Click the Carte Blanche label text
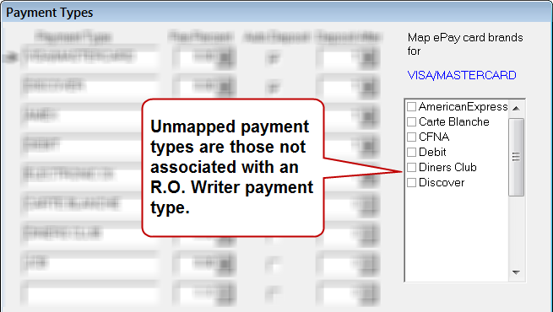 [x=454, y=121]
